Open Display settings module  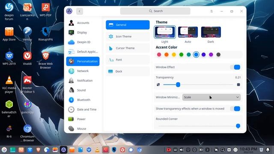83,33
